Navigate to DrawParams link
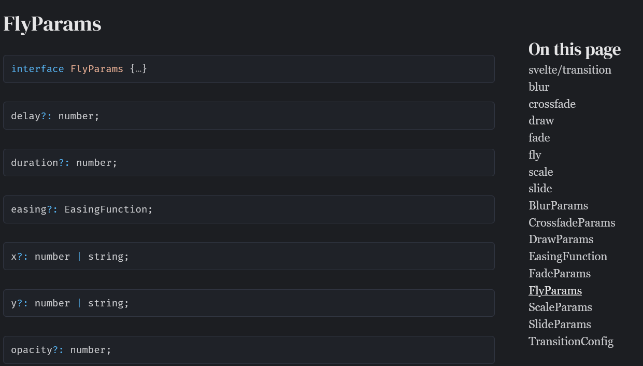This screenshot has width=643, height=366. point(561,240)
